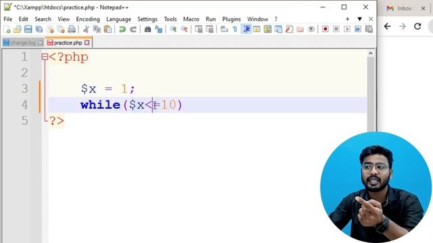The image size is (433, 243).
Task: Open the File menu
Action: tap(8, 19)
